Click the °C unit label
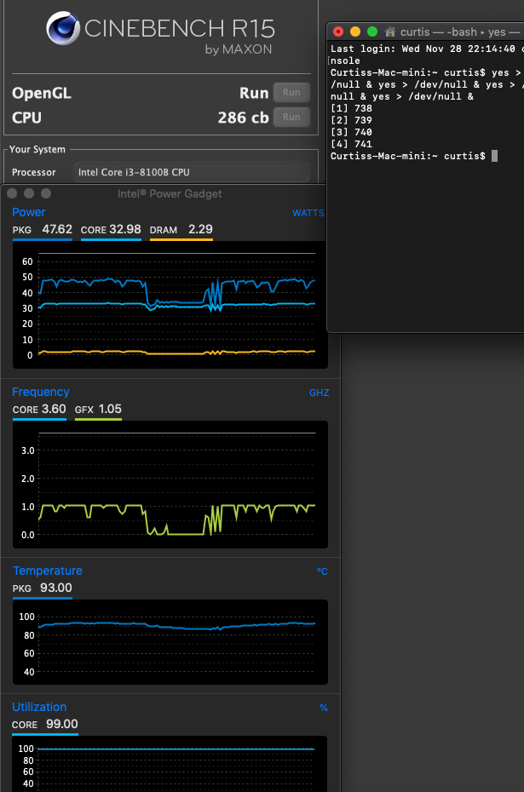This screenshot has height=792, width=524. click(322, 571)
